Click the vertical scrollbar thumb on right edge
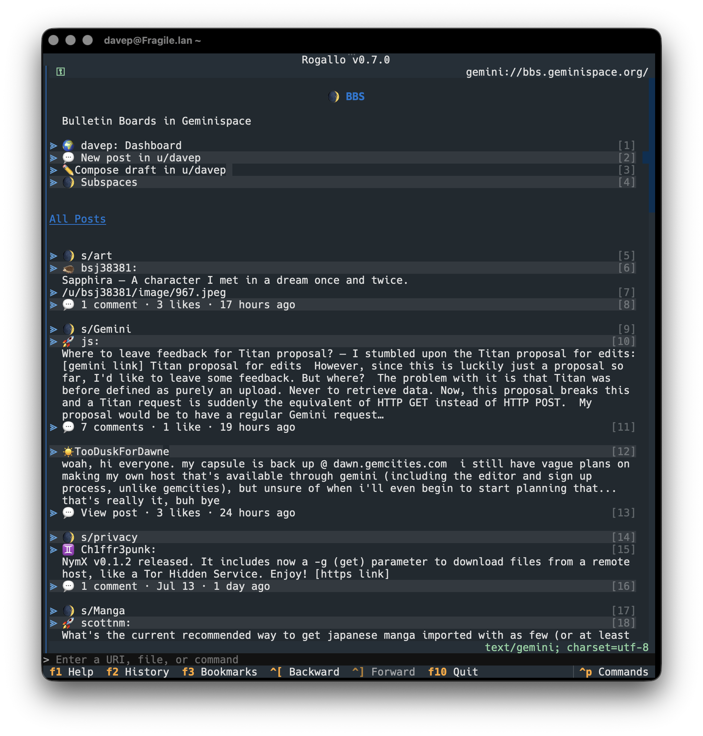The image size is (703, 736). (652, 145)
